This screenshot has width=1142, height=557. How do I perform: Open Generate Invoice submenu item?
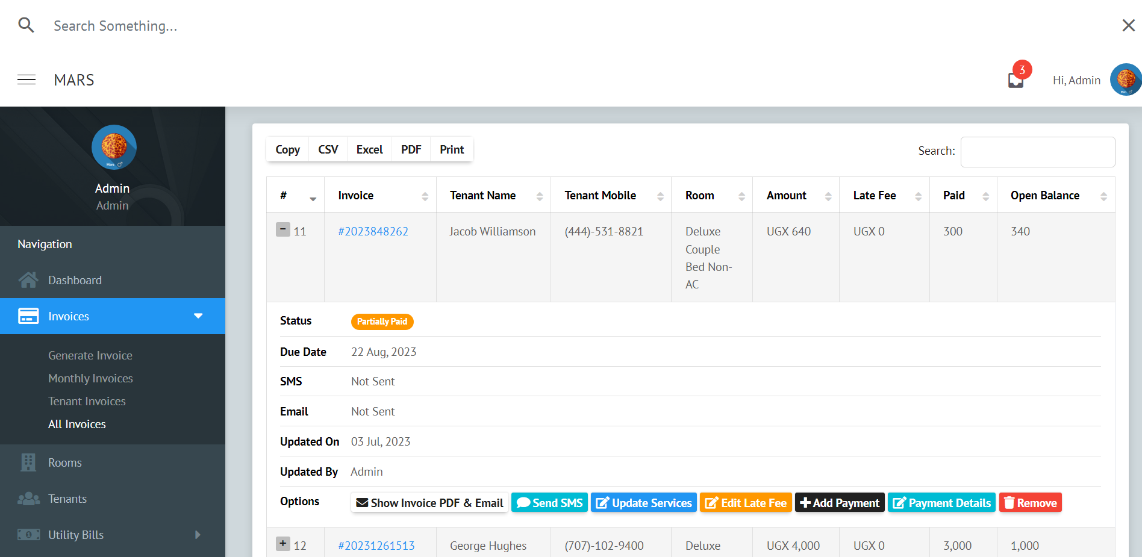pos(90,355)
